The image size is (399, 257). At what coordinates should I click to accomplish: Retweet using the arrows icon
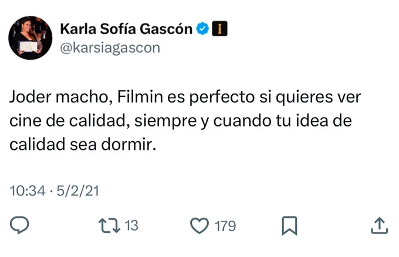point(109,225)
